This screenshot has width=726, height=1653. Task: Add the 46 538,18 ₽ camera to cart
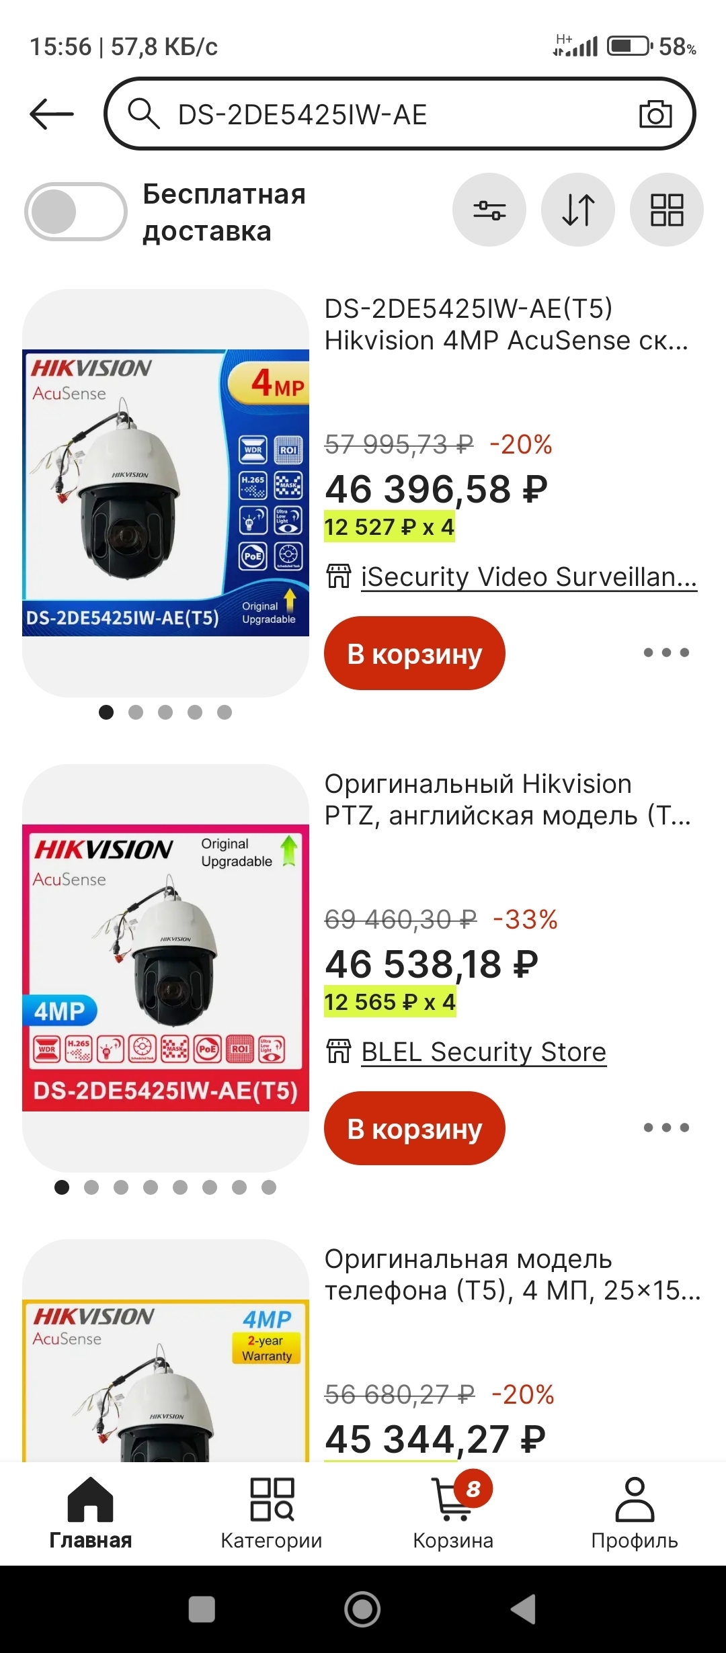[414, 1128]
